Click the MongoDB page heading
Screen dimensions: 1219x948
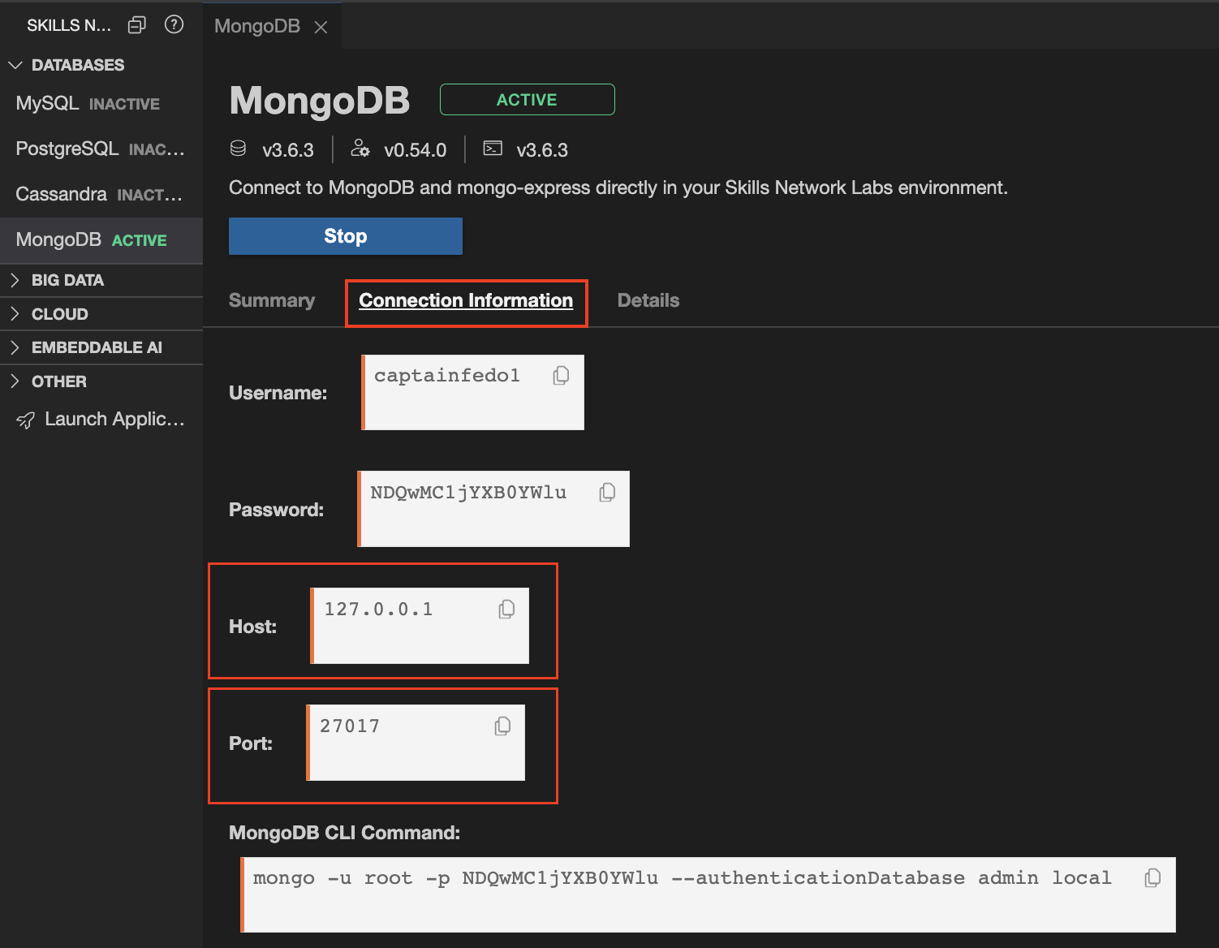pyautogui.click(x=320, y=101)
